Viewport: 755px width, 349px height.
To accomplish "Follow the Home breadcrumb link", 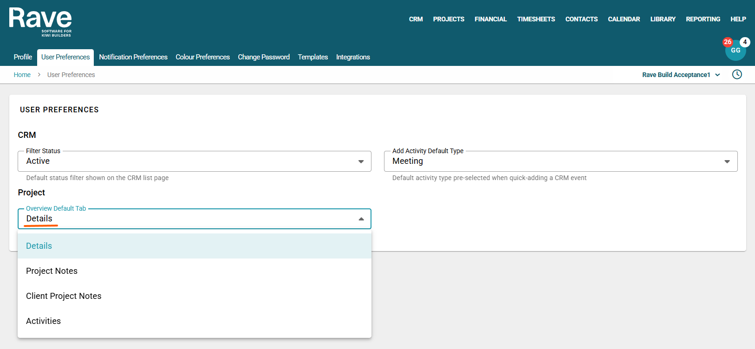I will 22,75.
